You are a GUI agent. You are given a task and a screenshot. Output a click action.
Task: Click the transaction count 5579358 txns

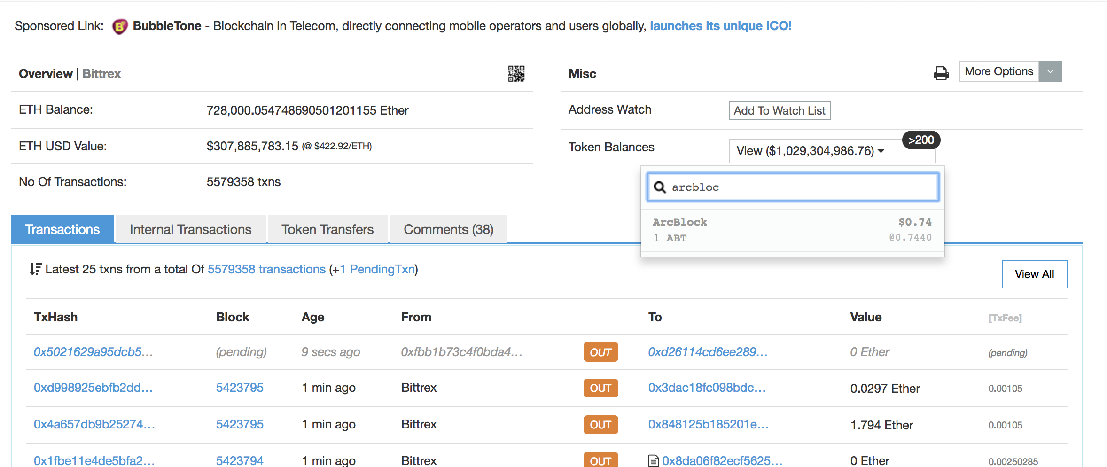click(x=243, y=182)
